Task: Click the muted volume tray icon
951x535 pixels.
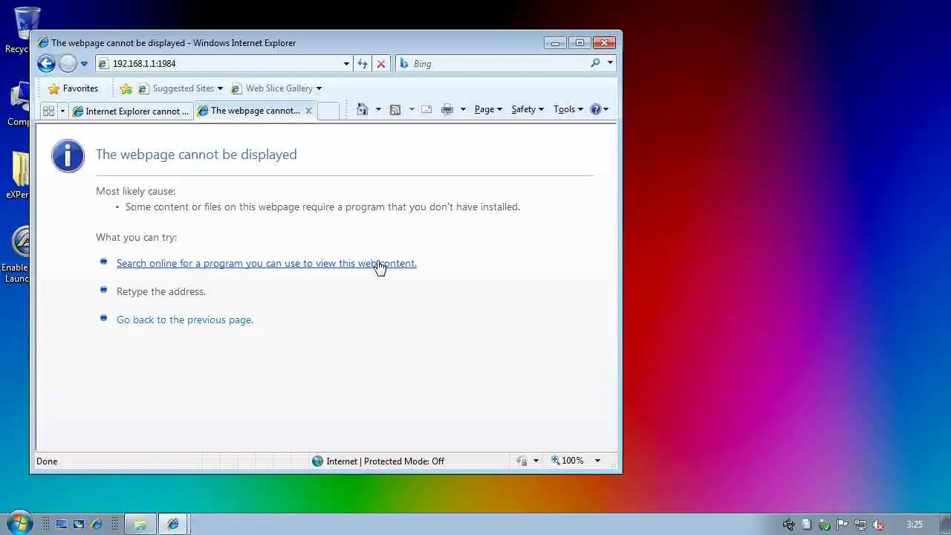Action: pos(877,525)
